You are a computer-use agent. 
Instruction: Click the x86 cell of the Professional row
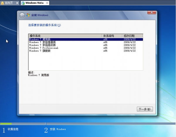pos(105,48)
